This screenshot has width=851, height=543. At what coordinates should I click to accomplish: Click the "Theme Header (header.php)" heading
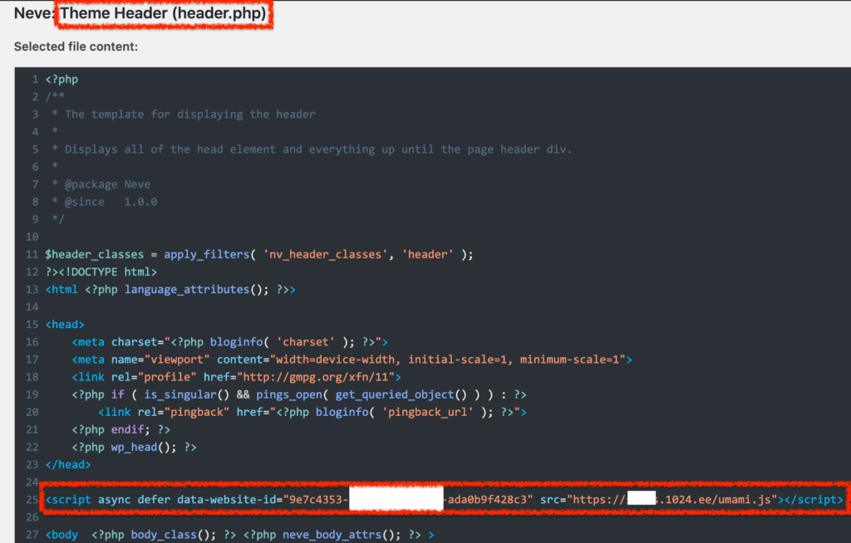[x=164, y=13]
